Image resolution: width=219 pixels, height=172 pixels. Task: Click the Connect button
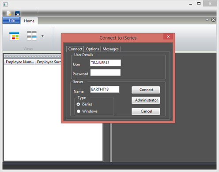[x=146, y=90]
